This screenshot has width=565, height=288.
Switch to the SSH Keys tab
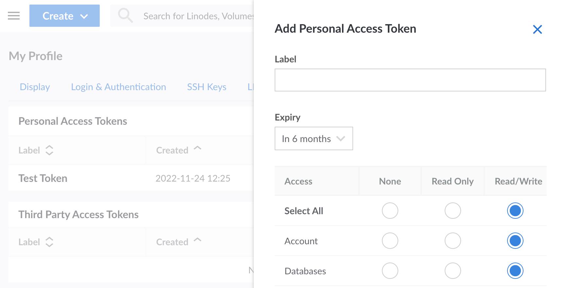click(207, 87)
